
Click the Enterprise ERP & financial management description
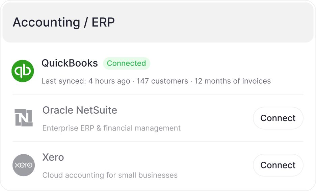[111, 128]
